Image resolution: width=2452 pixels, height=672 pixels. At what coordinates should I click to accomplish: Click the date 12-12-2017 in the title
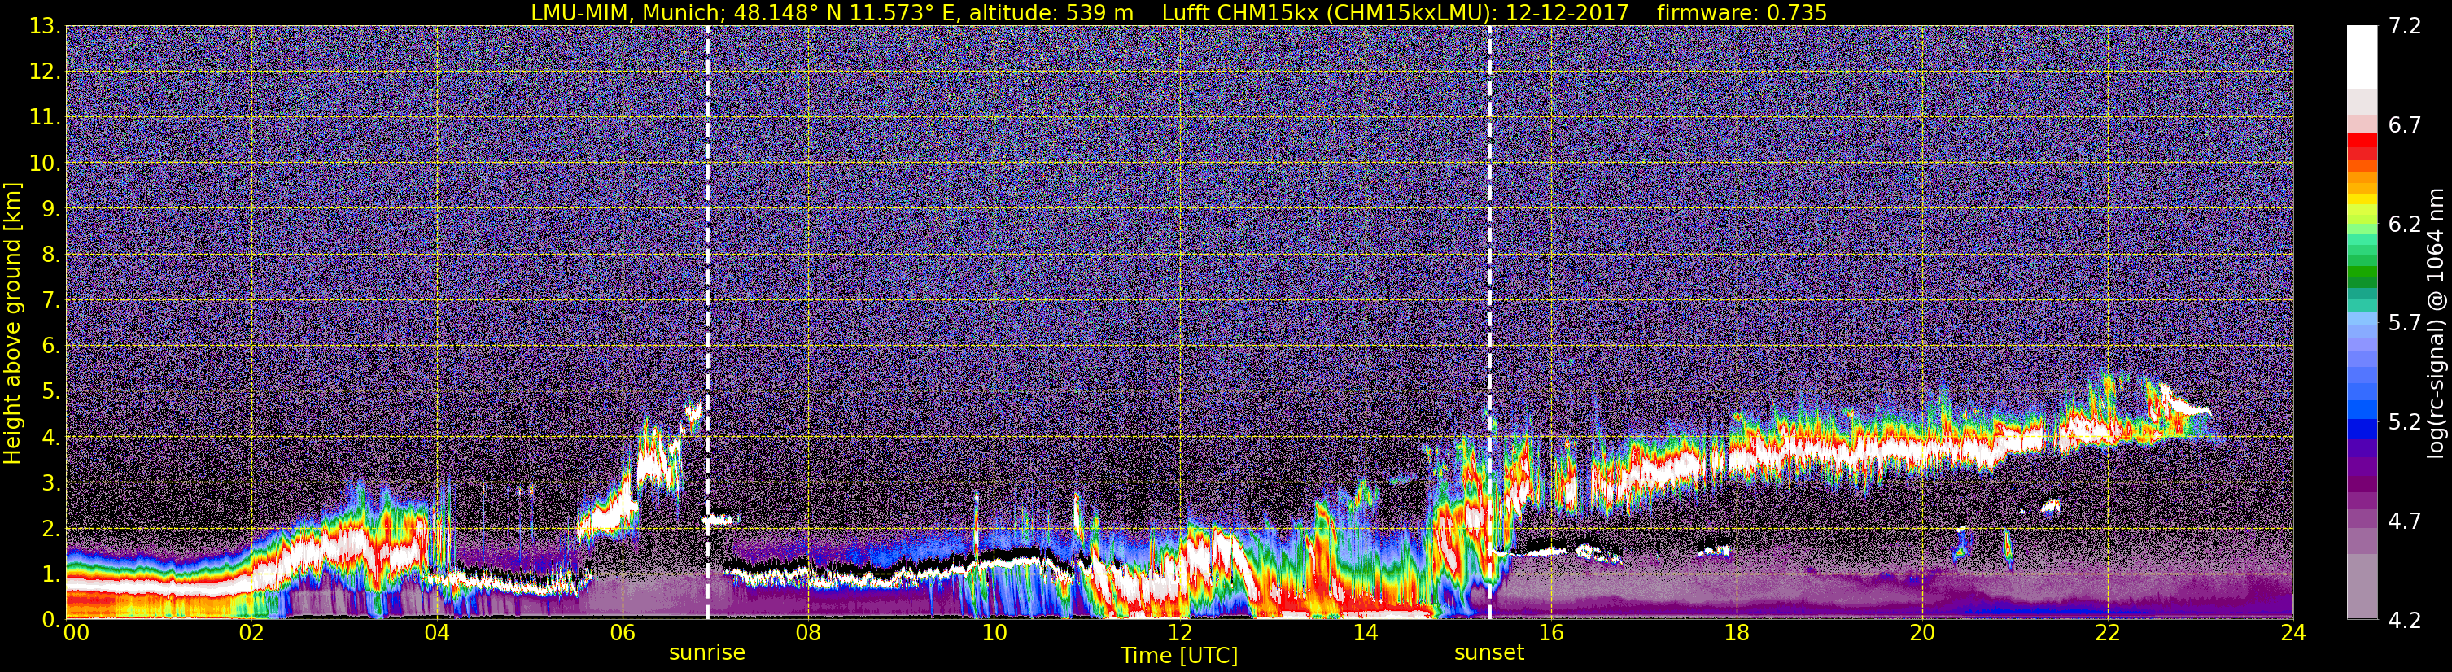1566,12
